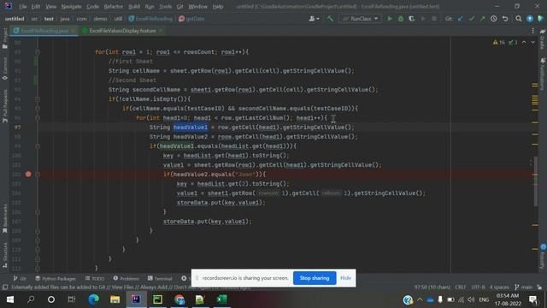Open the user account dropdown icon
The width and height of the screenshot is (547, 308).
click(x=314, y=19)
